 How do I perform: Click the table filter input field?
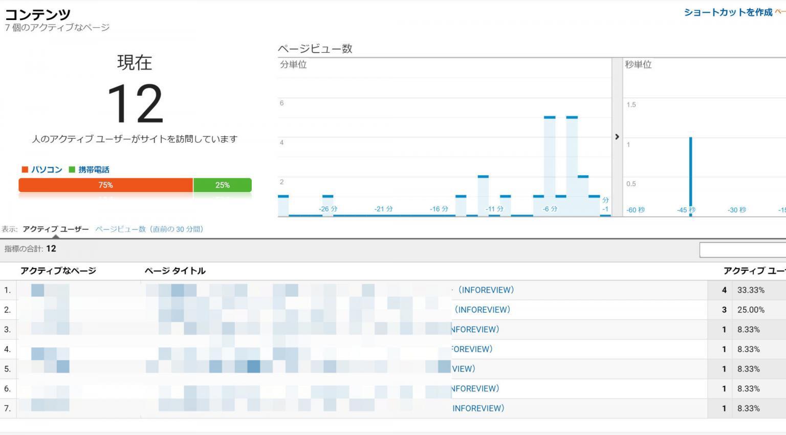coord(743,250)
